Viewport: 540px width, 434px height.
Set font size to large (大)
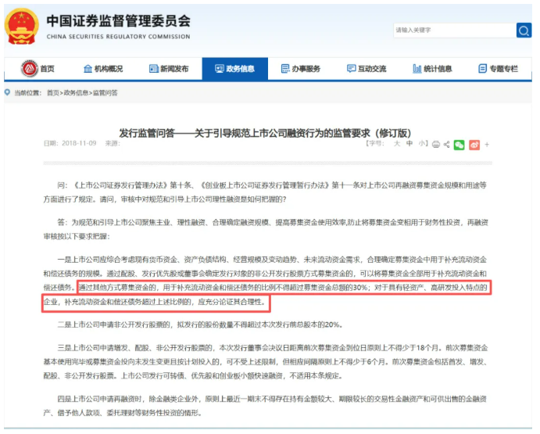click(396, 144)
